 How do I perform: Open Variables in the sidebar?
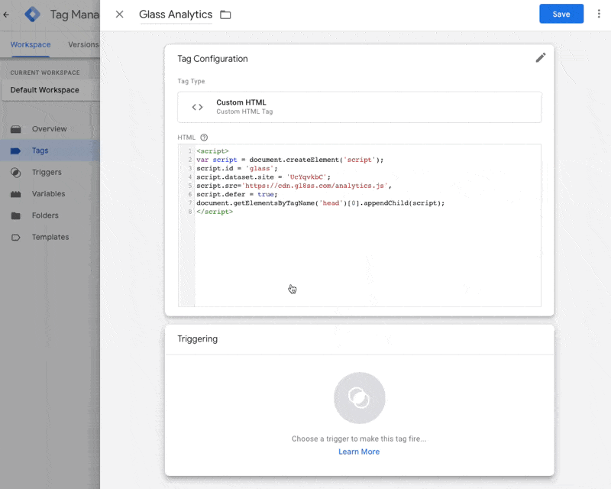point(48,194)
